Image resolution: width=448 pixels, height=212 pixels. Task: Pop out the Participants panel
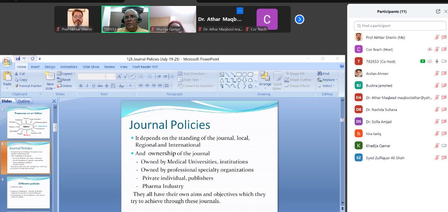coord(438,12)
